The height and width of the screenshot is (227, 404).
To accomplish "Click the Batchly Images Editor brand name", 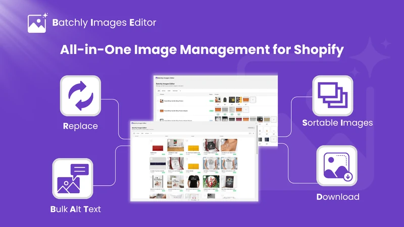I will [x=104, y=23].
